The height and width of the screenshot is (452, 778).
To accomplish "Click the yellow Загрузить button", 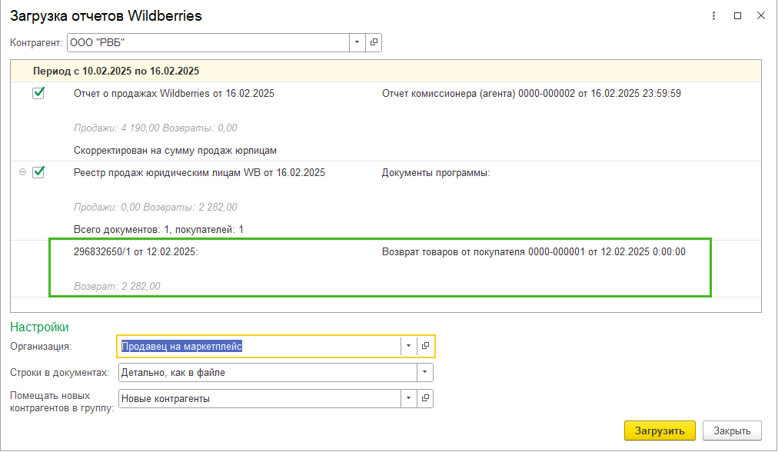I will pos(660,430).
